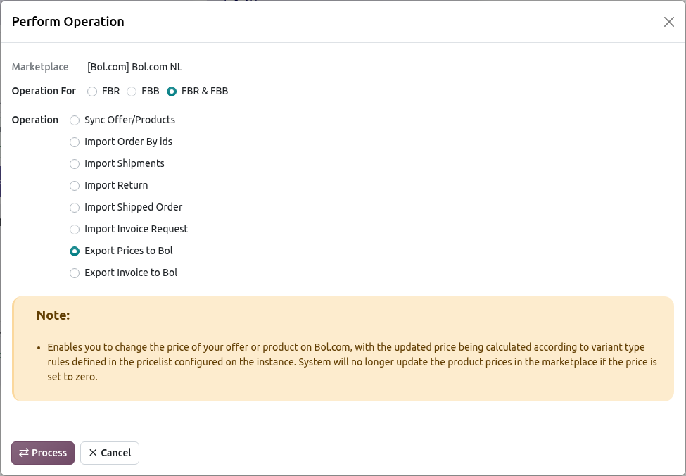Click the Marketplace field label

coord(40,67)
